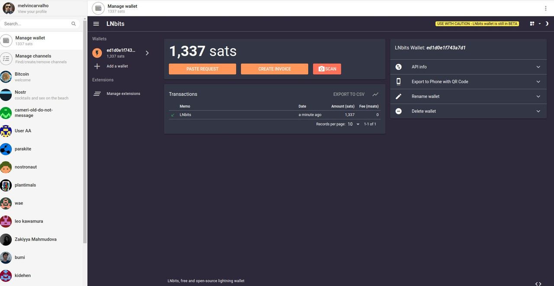Viewport: 554px width, 286px height.
Task: Click the View your profile link
Action: click(32, 12)
